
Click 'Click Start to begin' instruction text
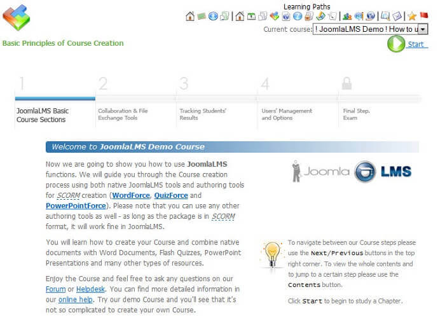[x=345, y=301]
